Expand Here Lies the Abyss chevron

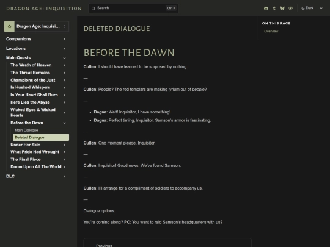64,102
